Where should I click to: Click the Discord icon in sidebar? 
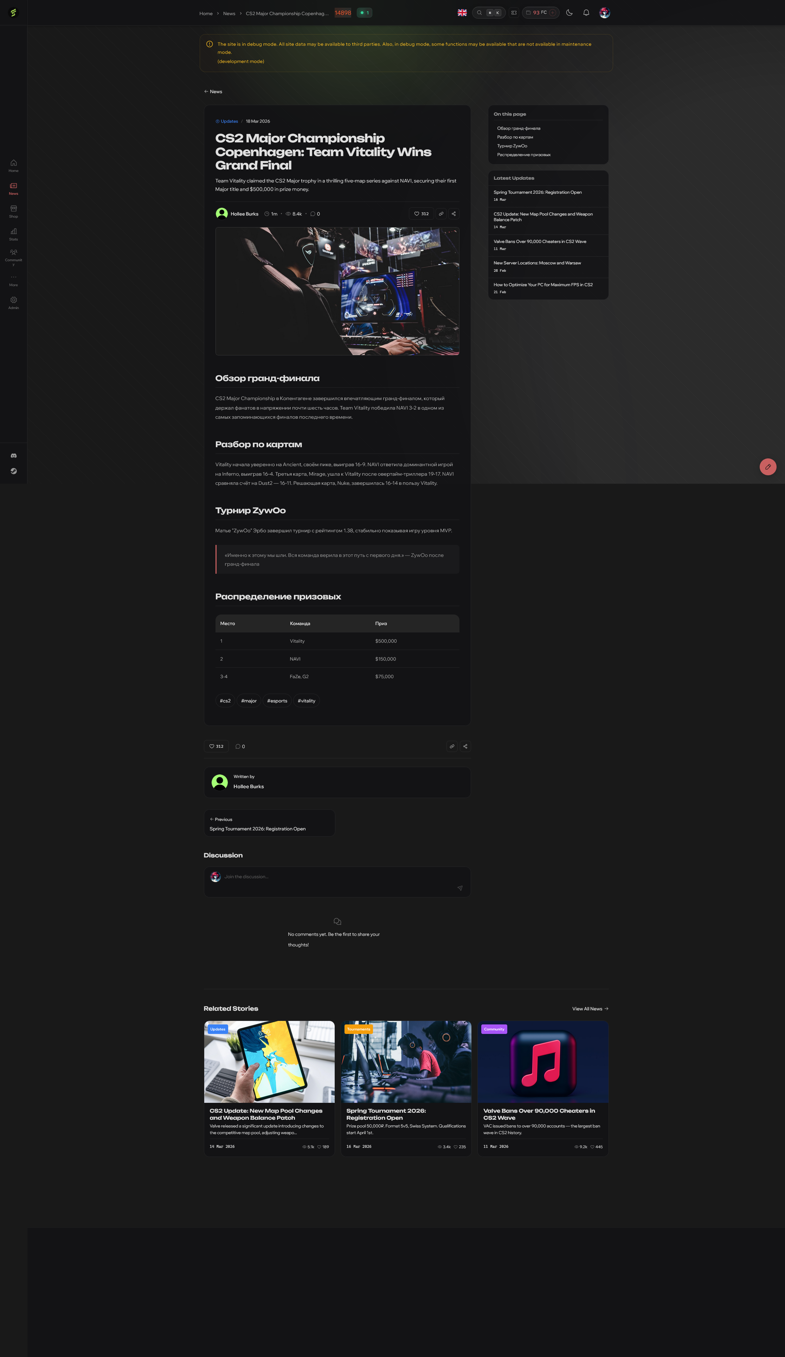(13, 456)
